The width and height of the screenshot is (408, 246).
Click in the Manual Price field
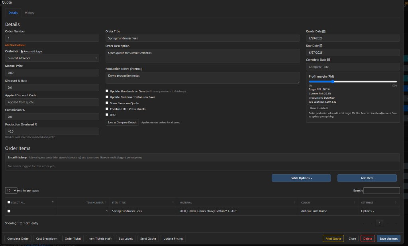pyautogui.click(x=52, y=73)
